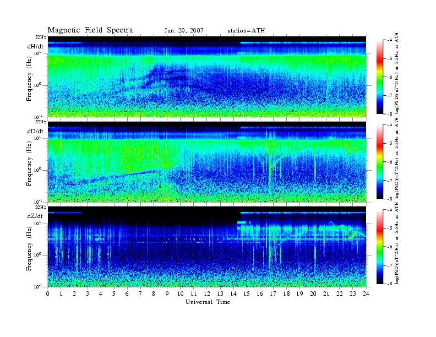436x337 pixels.
Task: Click the date "Jun. 20, 2007"
Action: pyautogui.click(x=184, y=31)
